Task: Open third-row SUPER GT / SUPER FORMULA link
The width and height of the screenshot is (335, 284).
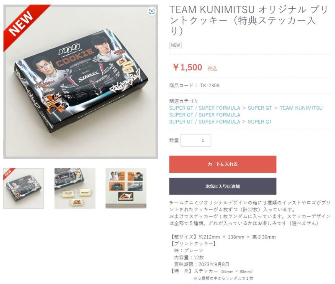Action: point(205,122)
